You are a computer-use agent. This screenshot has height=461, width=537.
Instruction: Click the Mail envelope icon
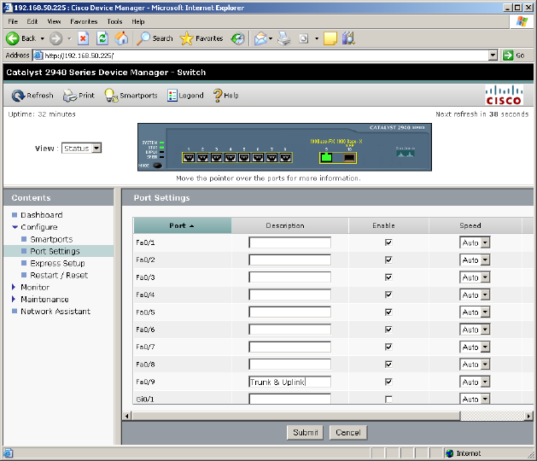tap(260, 38)
